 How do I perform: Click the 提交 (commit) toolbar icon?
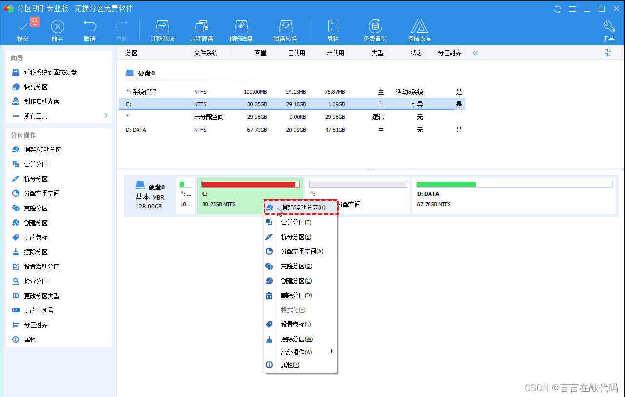(23, 30)
